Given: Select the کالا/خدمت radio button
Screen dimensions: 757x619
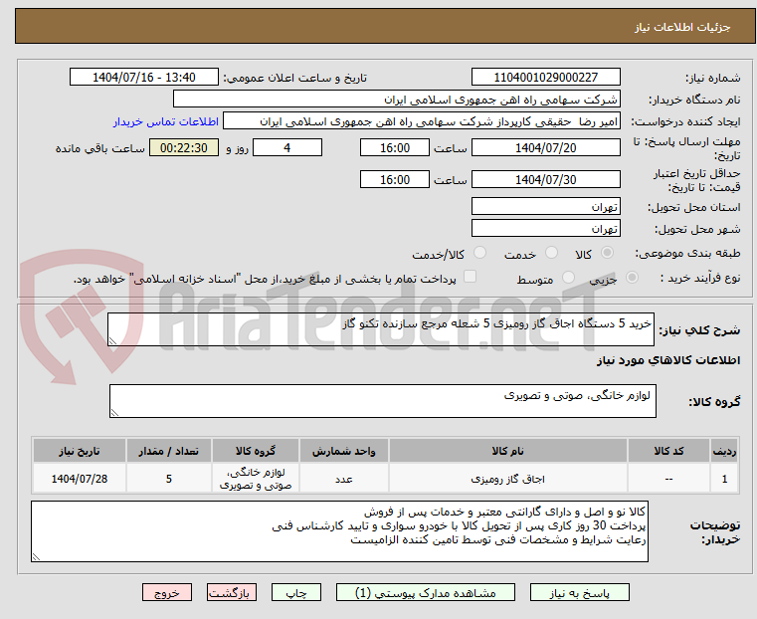Looking at the screenshot, I should [x=479, y=253].
